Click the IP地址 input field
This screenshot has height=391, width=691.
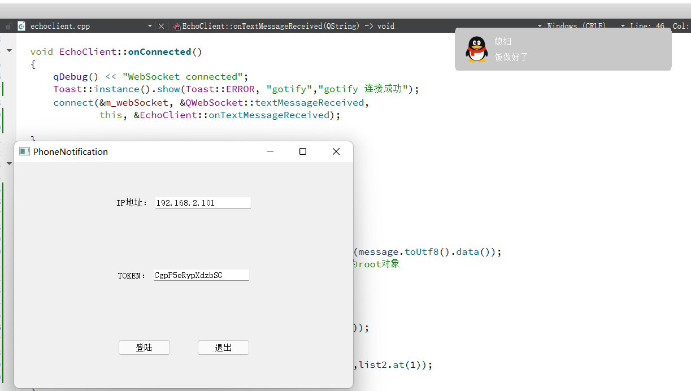pos(203,203)
